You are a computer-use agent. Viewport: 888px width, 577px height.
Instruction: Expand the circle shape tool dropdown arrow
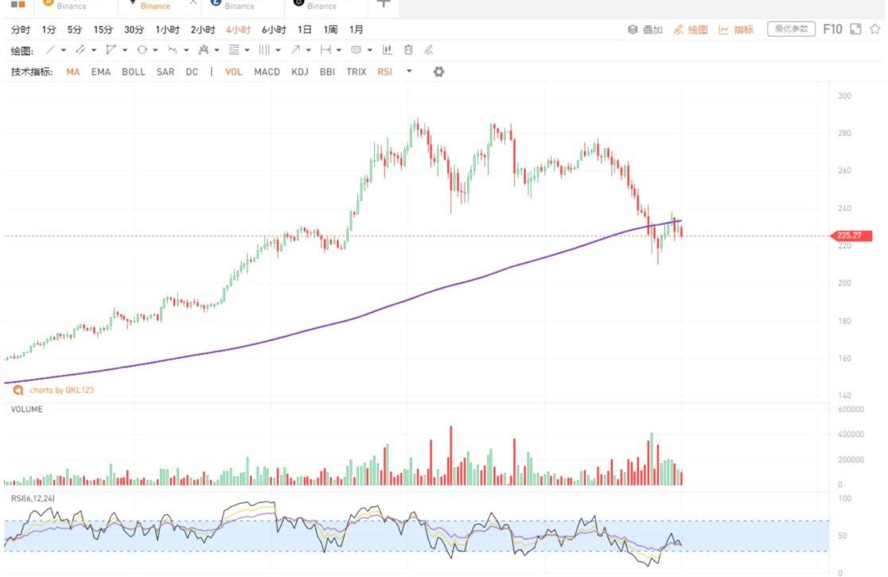pyautogui.click(x=155, y=50)
